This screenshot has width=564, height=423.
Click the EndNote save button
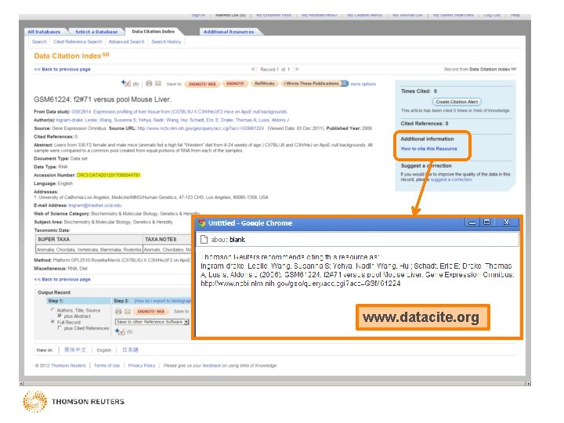(235, 84)
